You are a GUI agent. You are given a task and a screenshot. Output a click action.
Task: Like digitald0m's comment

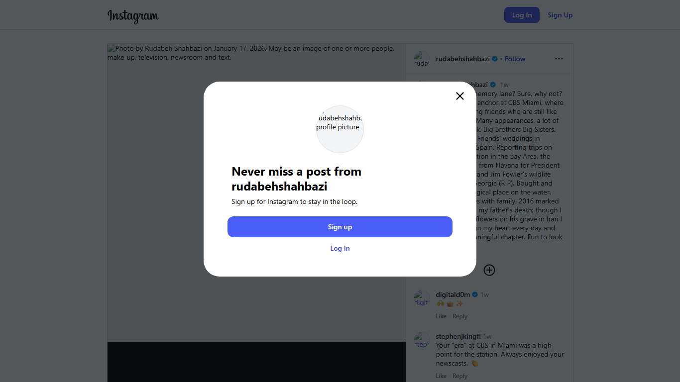pyautogui.click(x=441, y=316)
